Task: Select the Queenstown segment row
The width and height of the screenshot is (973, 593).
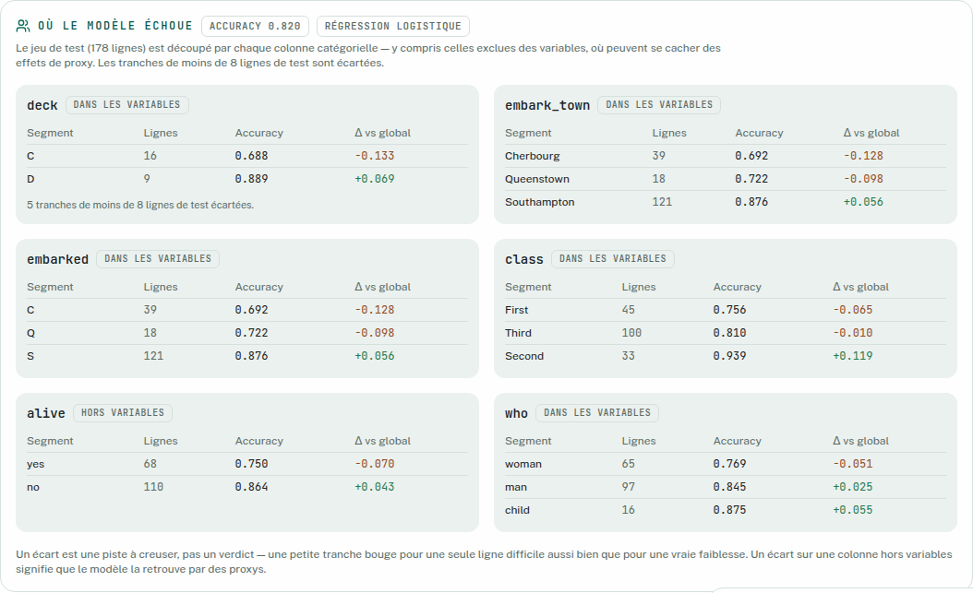Action: [726, 179]
